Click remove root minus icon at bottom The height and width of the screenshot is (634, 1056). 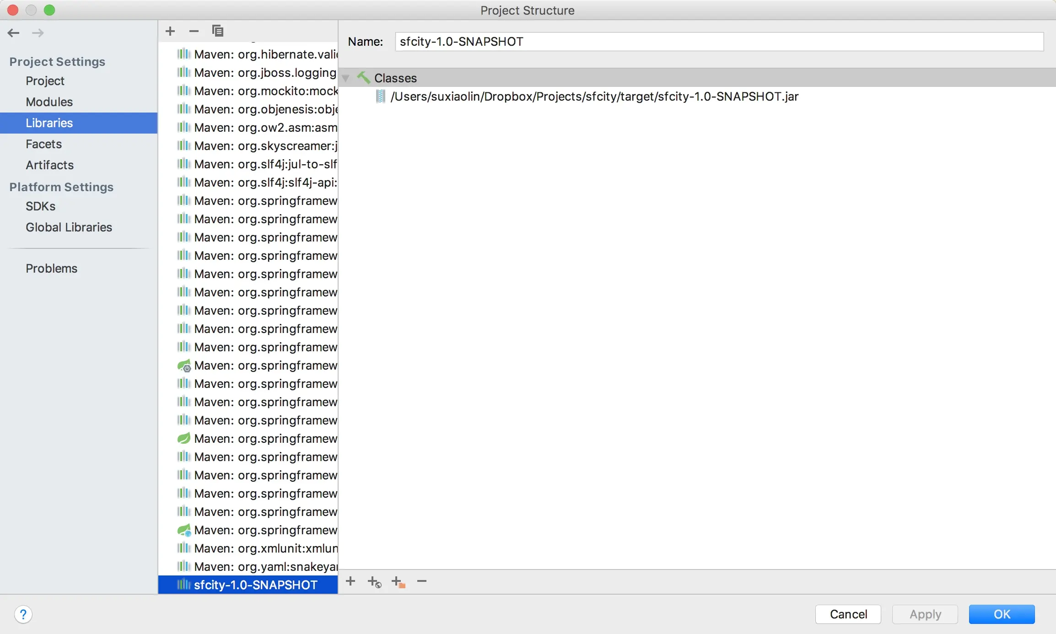(422, 581)
